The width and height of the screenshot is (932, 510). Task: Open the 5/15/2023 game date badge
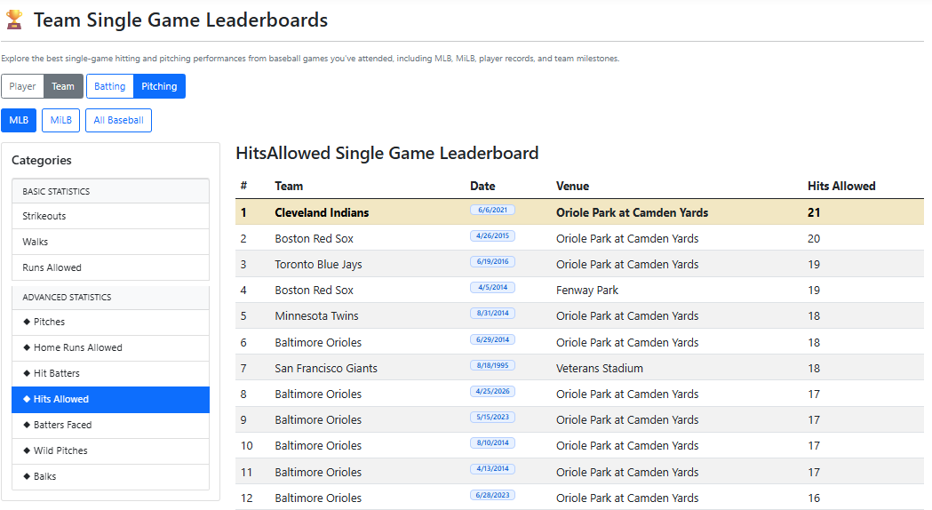(x=493, y=418)
